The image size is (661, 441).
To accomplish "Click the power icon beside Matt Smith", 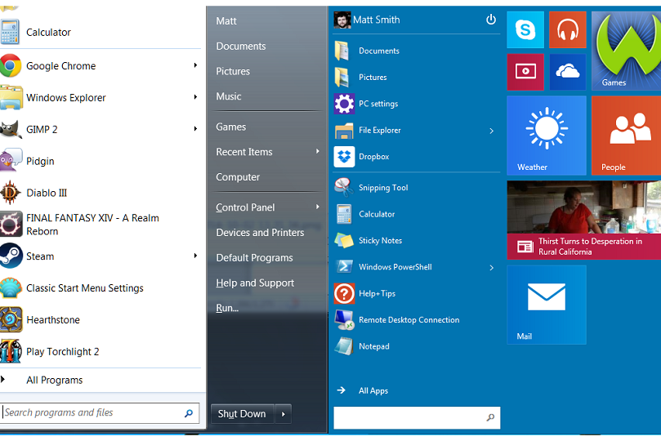I will coord(491,20).
